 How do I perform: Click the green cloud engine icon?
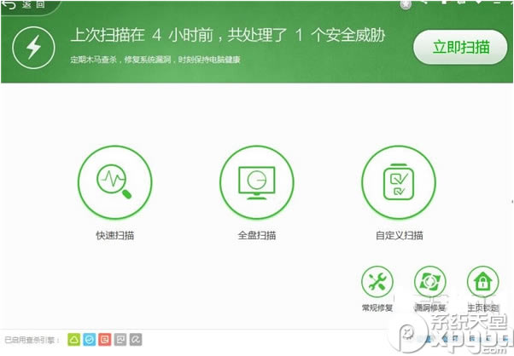(73, 340)
